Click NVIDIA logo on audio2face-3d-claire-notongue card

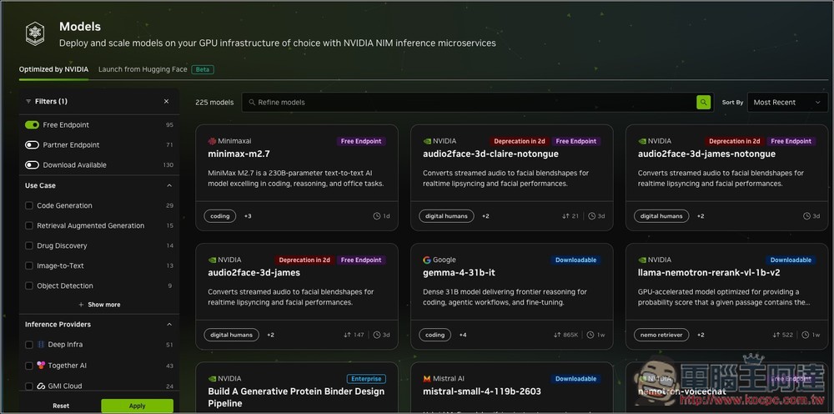426,141
